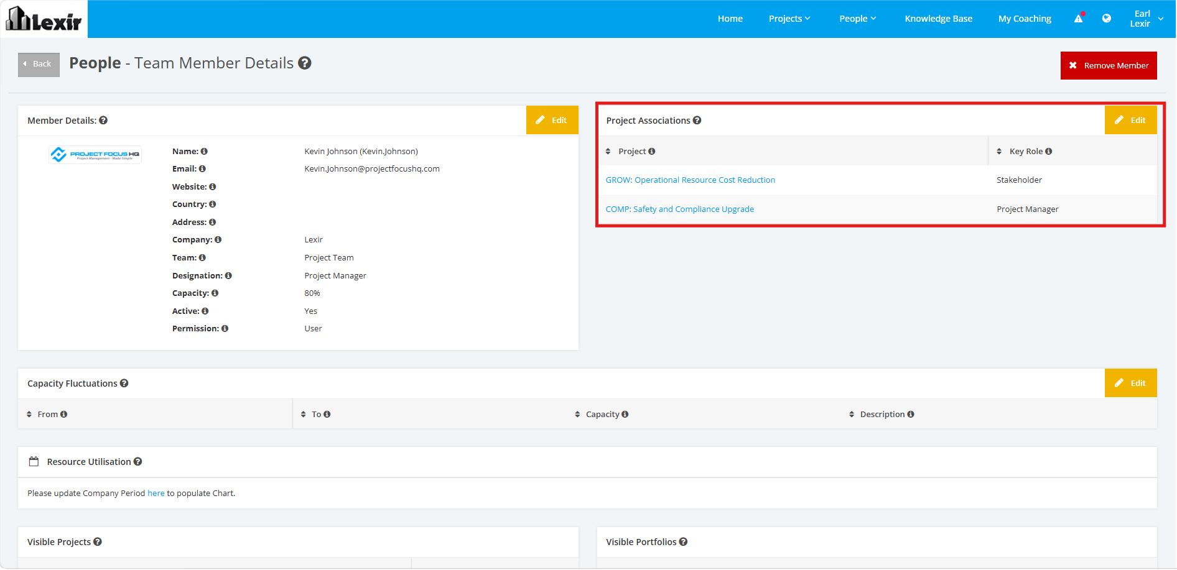1177x570 pixels.
Task: Click info icon next to Company
Action: [218, 240]
